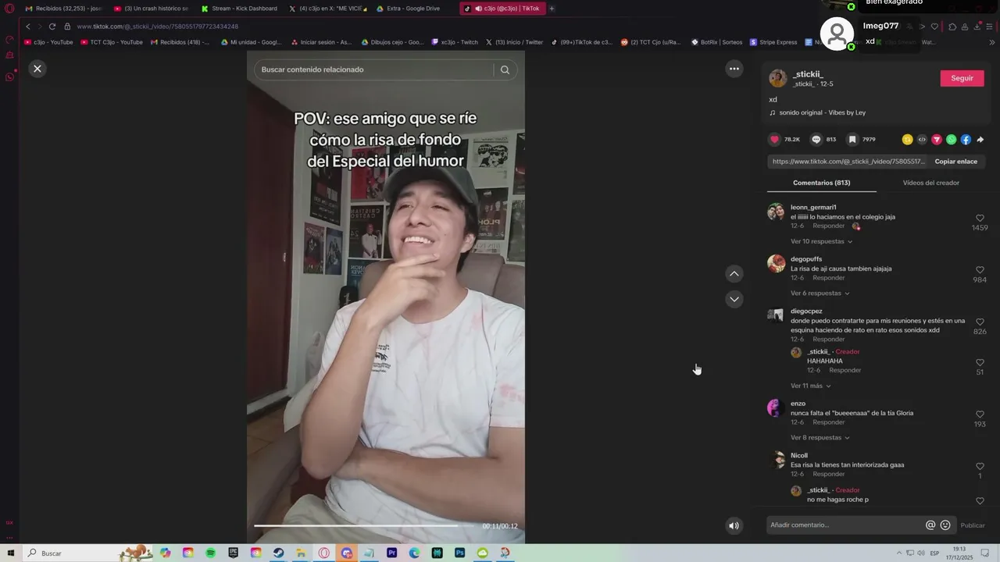The image size is (1000, 562).
Task: Like degopuffs' comment with 984 likes
Action: (980, 270)
